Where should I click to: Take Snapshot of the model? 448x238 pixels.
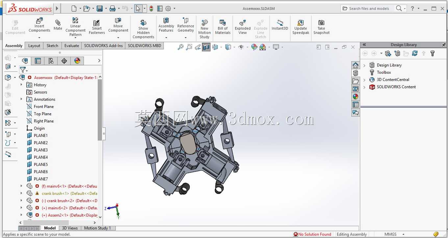(x=321, y=27)
